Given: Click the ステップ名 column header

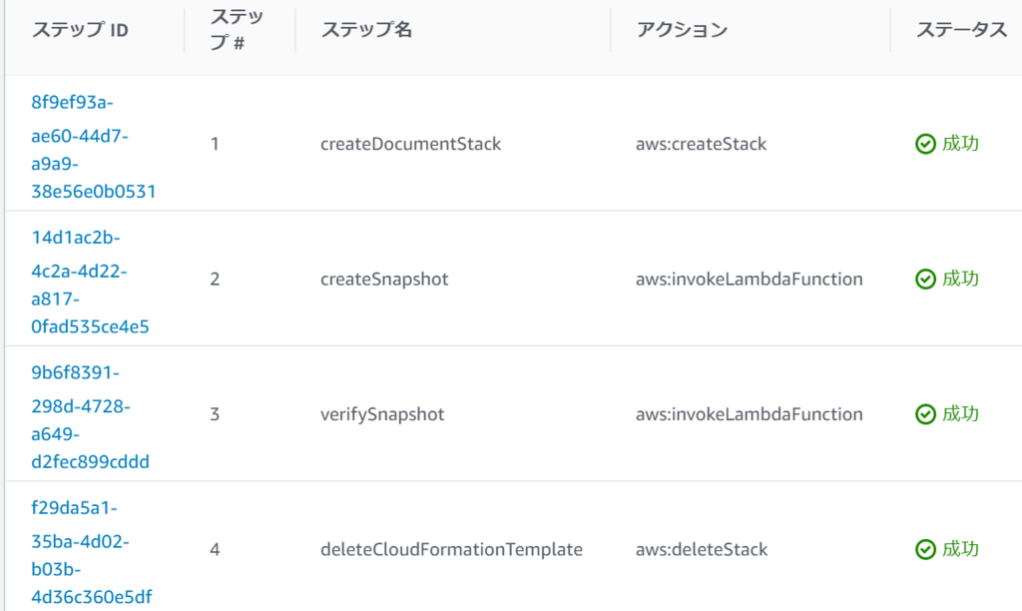Looking at the screenshot, I should point(366,30).
